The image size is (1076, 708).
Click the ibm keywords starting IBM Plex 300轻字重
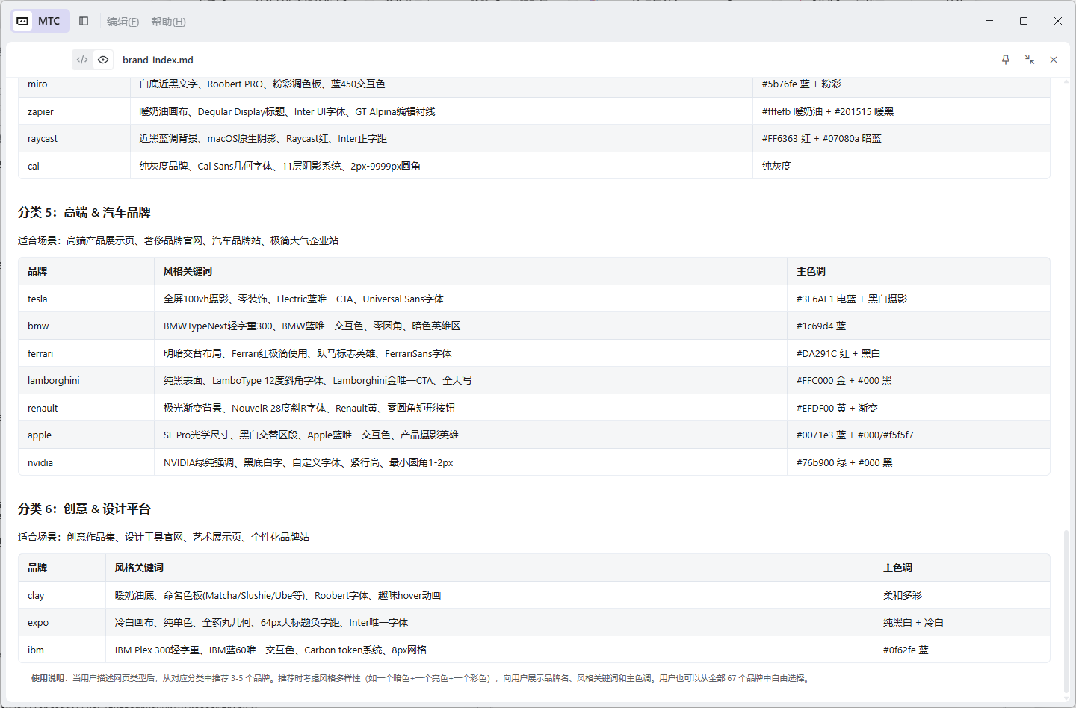click(270, 650)
